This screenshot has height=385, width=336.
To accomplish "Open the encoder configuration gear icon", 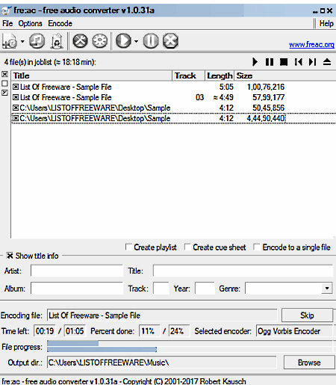I will 100,41.
